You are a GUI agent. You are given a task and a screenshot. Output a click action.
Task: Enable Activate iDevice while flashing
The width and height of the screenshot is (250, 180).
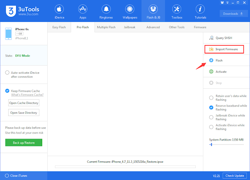point(211,127)
